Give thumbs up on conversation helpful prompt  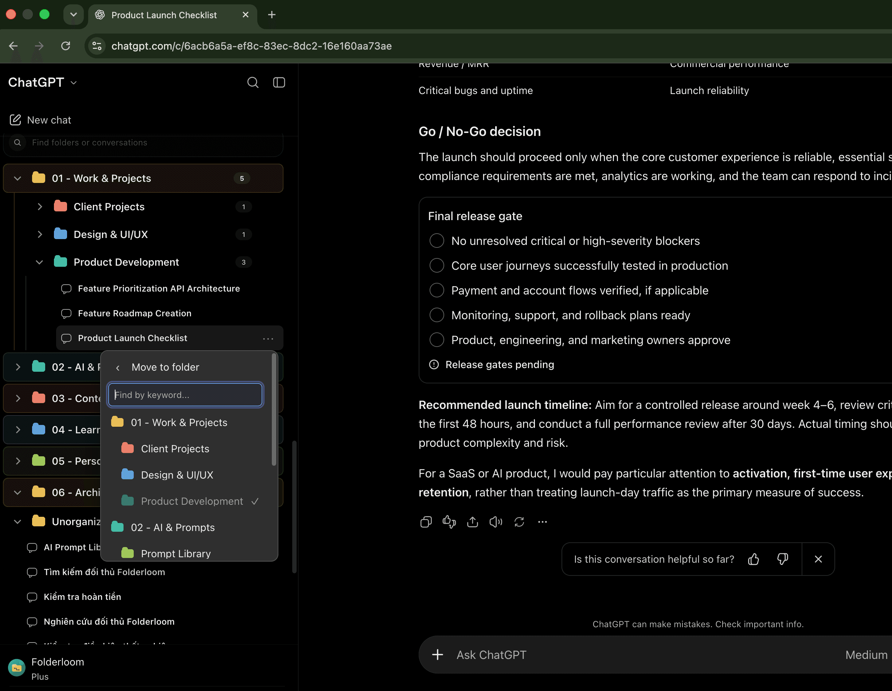[x=754, y=559]
